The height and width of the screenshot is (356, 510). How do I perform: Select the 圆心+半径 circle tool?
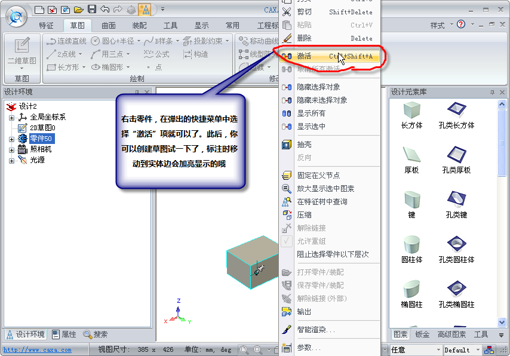pos(112,41)
